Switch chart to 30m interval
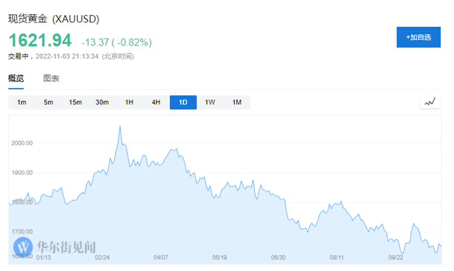 pos(102,103)
